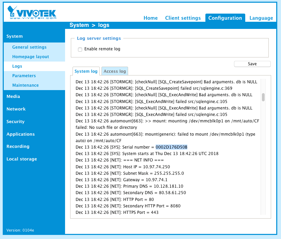The width and height of the screenshot is (281, 239).
Task: Open General settings in sidebar
Action: click(x=29, y=47)
